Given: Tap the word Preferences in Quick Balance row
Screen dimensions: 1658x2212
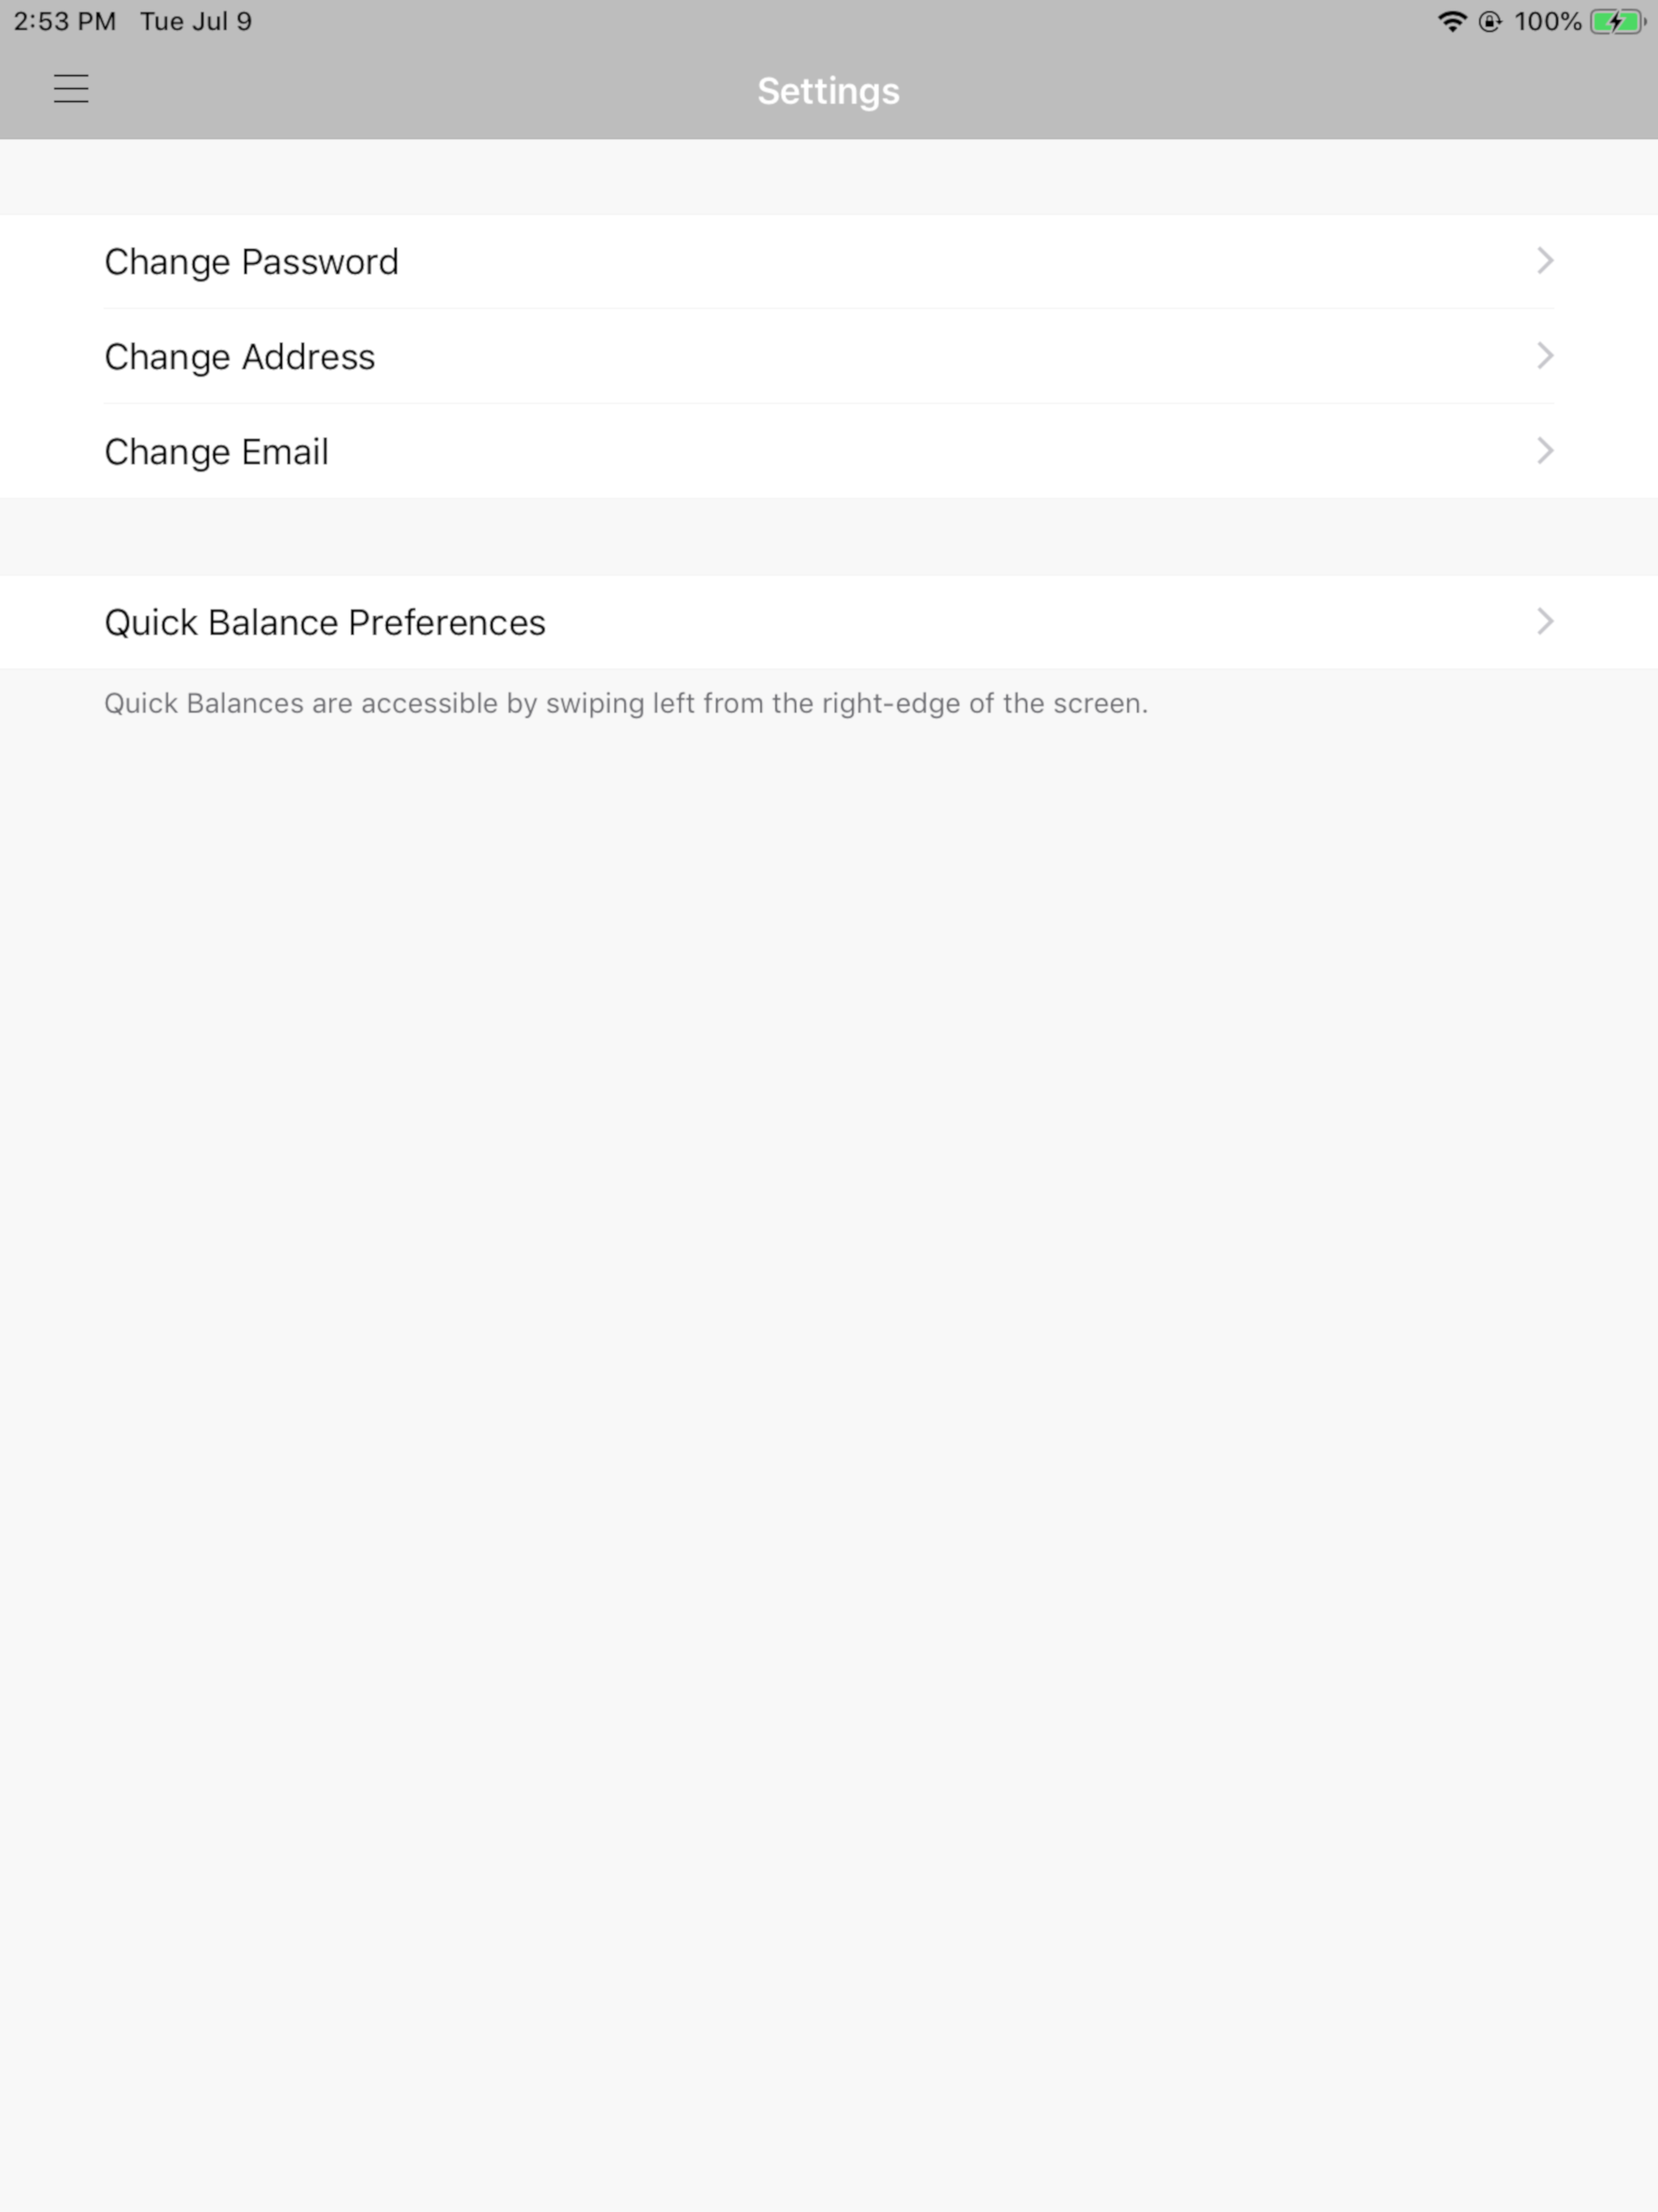Looking at the screenshot, I should [x=447, y=623].
